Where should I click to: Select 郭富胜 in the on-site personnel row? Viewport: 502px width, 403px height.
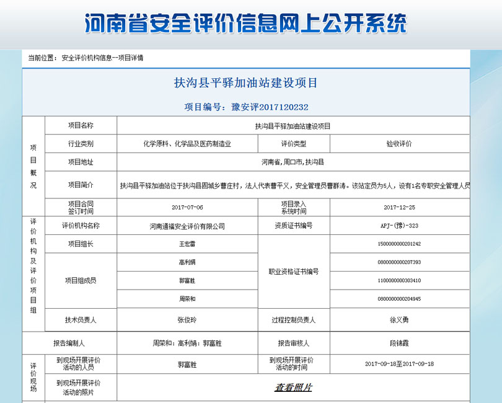(187, 364)
